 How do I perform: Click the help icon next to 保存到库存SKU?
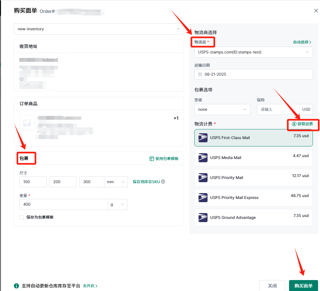(163, 182)
